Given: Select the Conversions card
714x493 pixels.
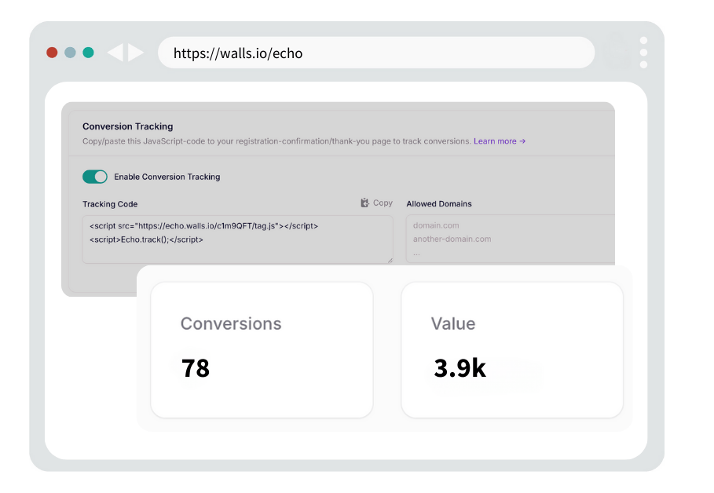Looking at the screenshot, I should (x=261, y=349).
